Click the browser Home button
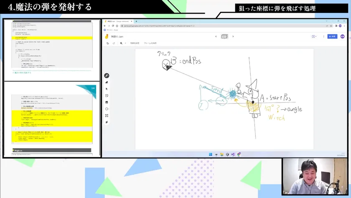Viewport: 351px width, 198px height. tap(117, 26)
